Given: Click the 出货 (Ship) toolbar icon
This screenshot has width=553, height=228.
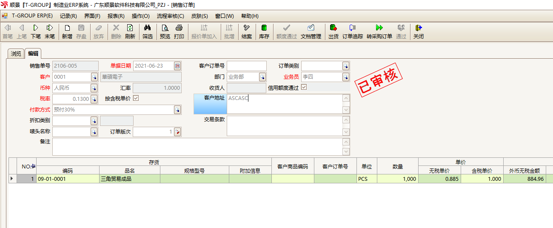Looking at the screenshot, I should click(334, 31).
